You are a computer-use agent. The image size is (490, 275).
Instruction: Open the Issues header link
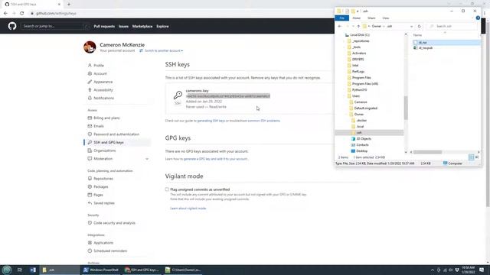(123, 26)
